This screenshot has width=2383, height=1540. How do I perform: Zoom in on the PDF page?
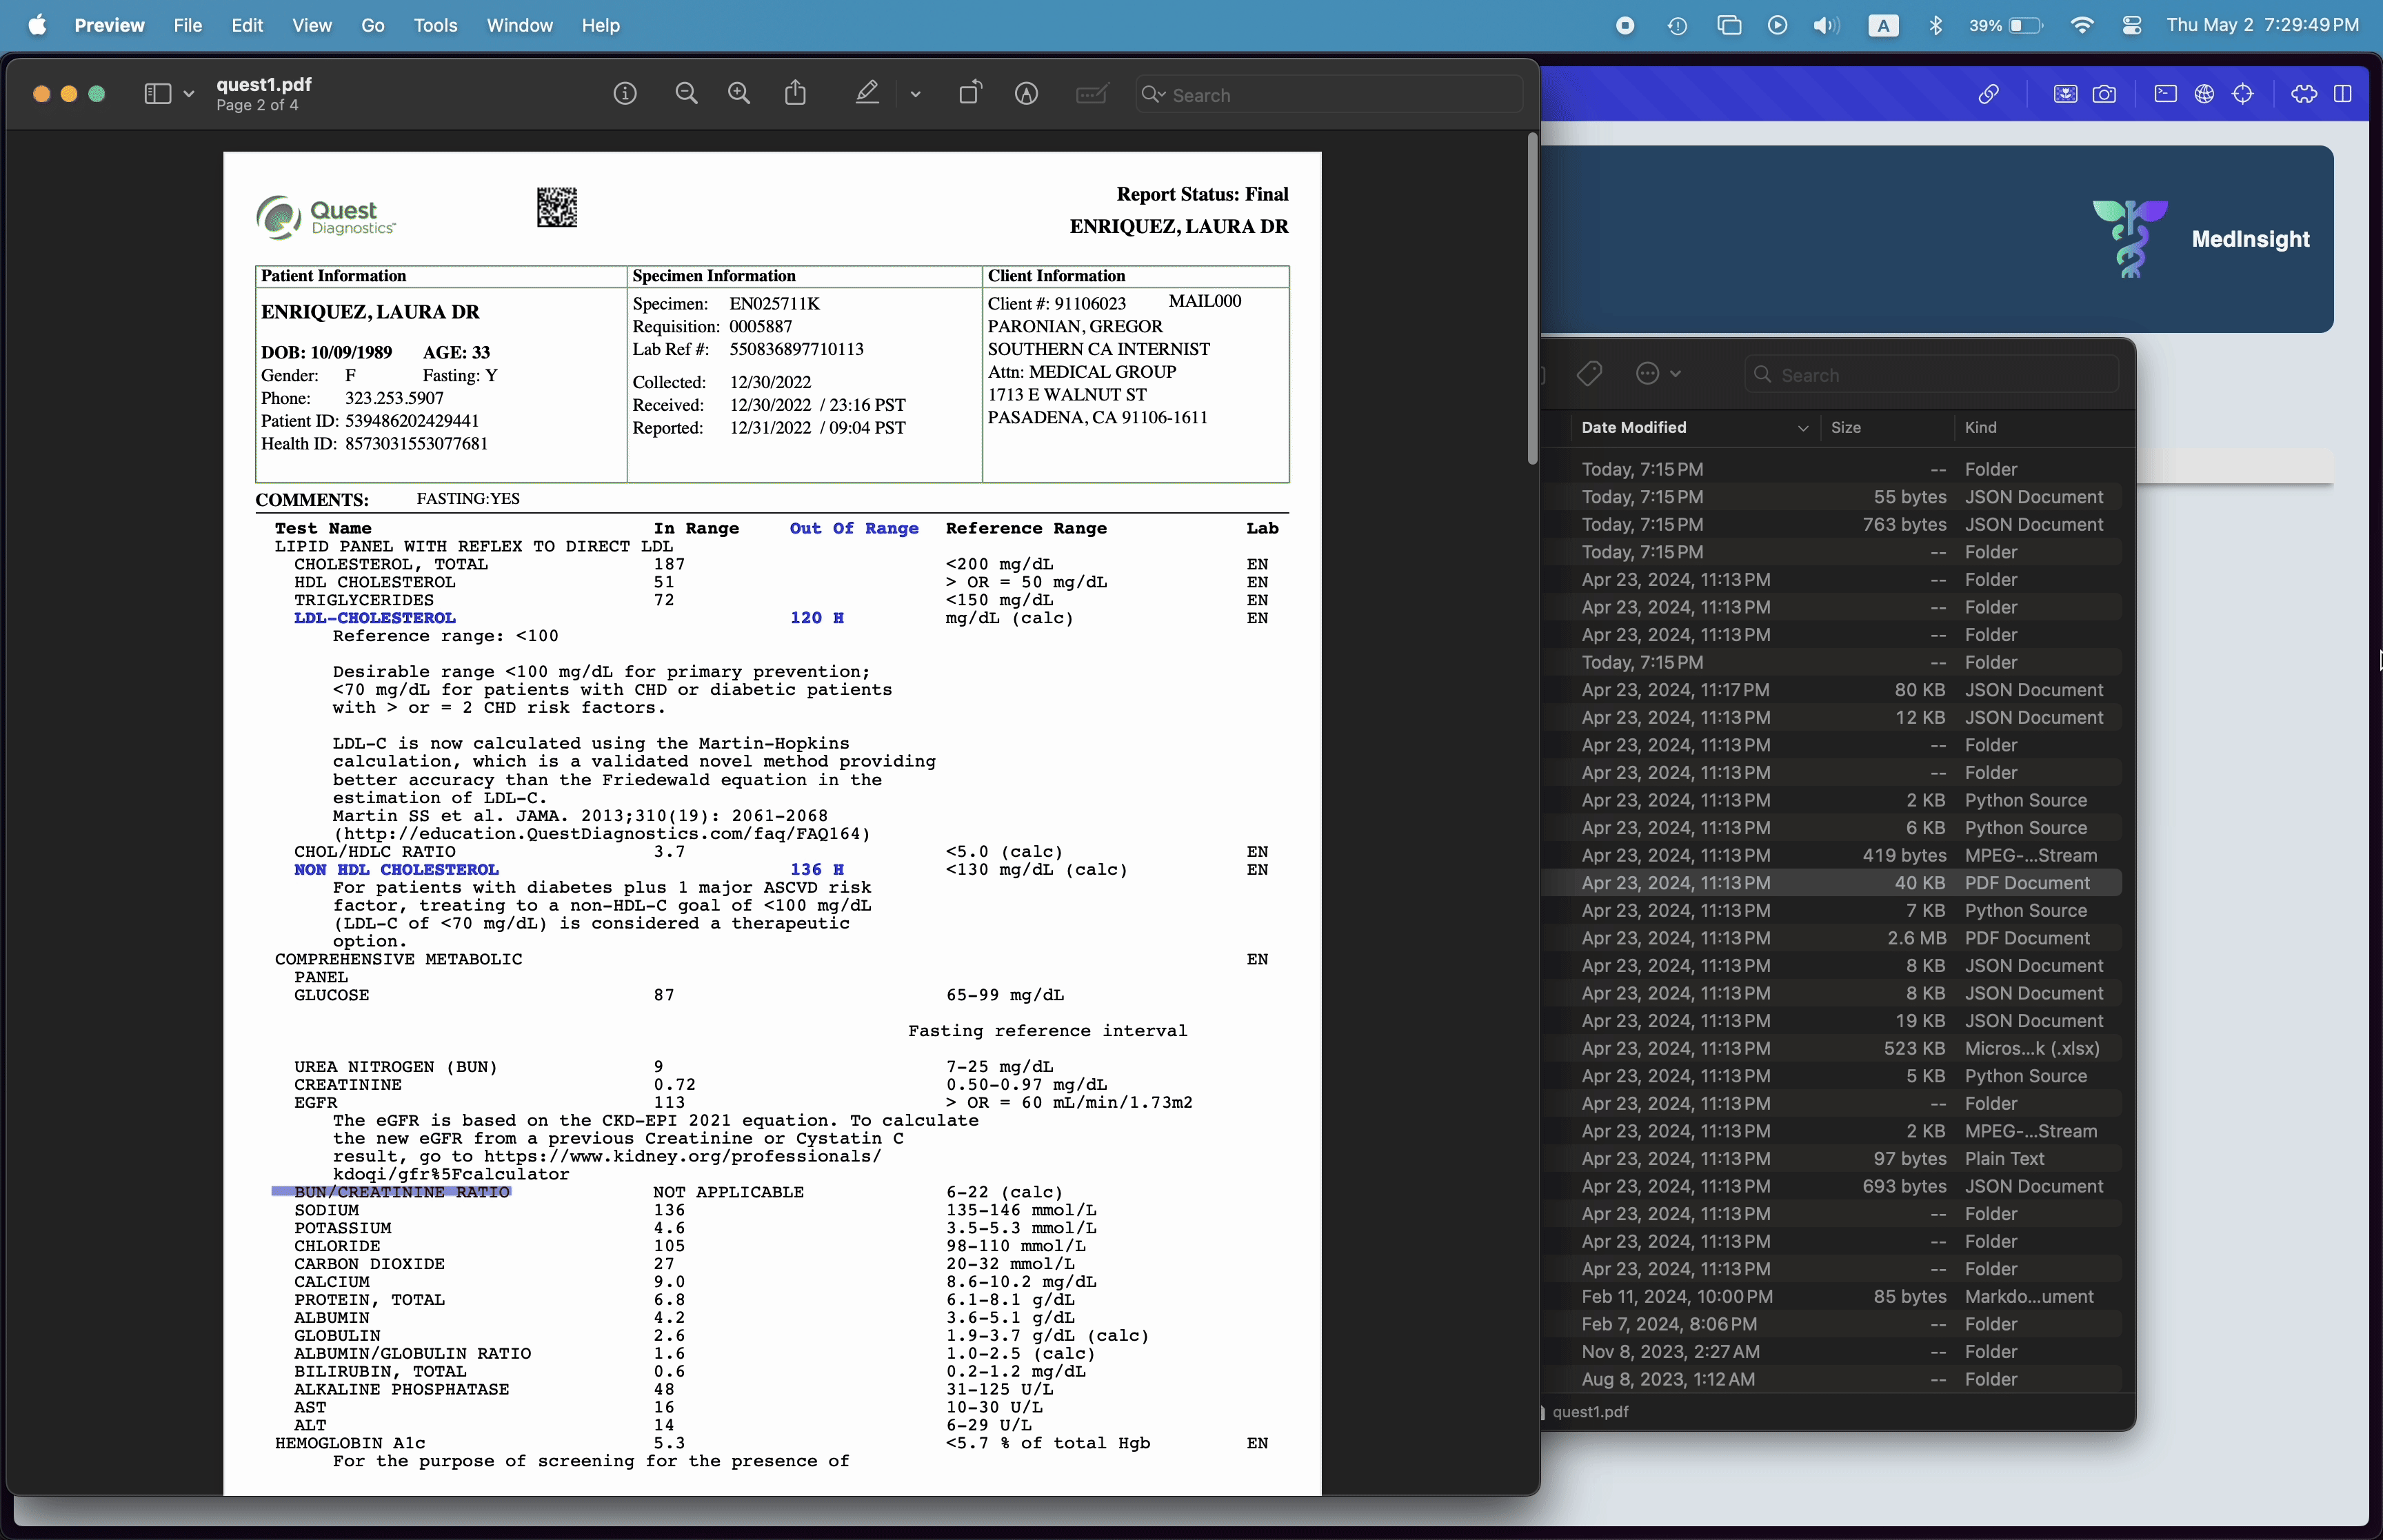point(739,94)
